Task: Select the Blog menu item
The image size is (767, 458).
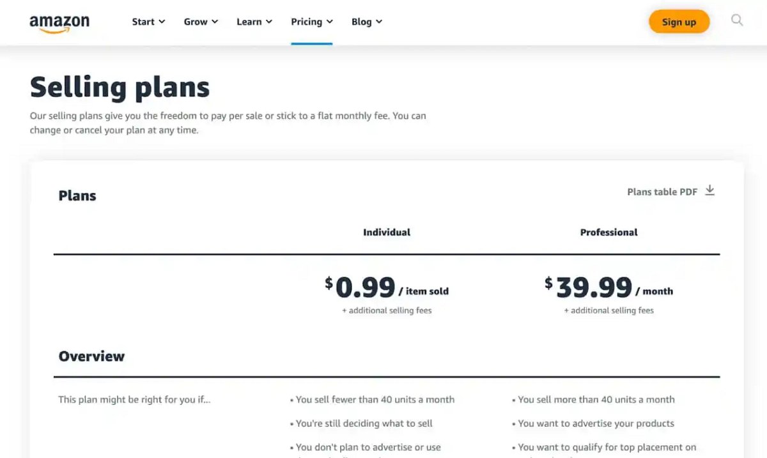Action: 362,21
